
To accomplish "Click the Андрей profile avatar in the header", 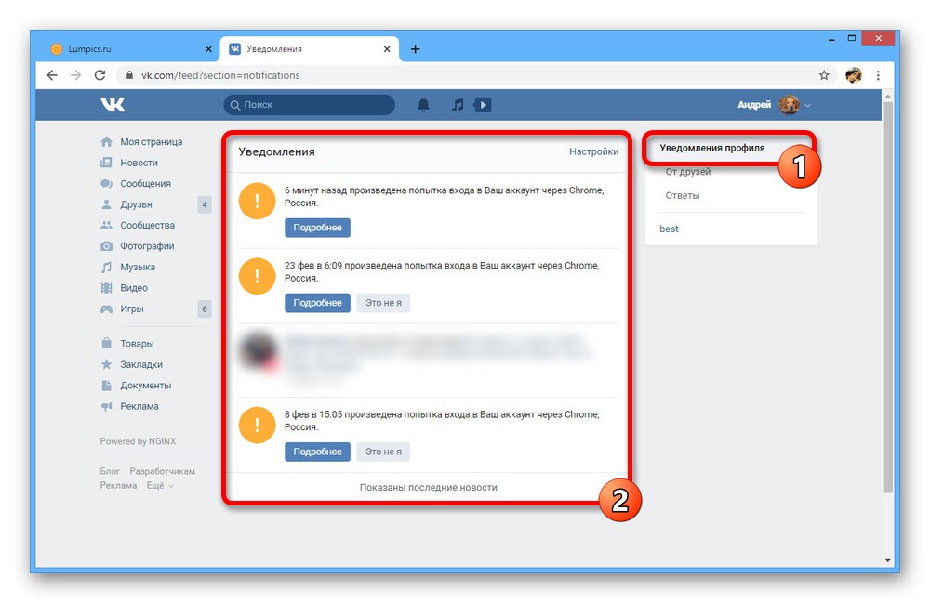I will pyautogui.click(x=789, y=105).
